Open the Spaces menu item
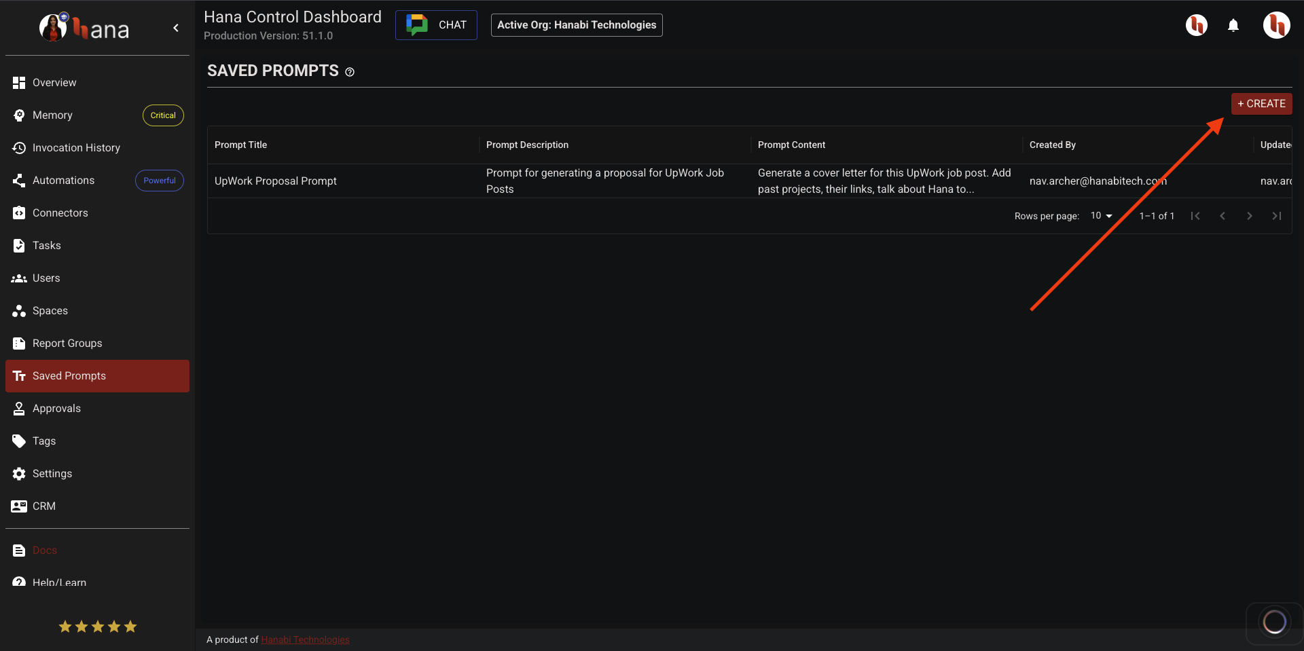The height and width of the screenshot is (651, 1304). pyautogui.click(x=97, y=311)
